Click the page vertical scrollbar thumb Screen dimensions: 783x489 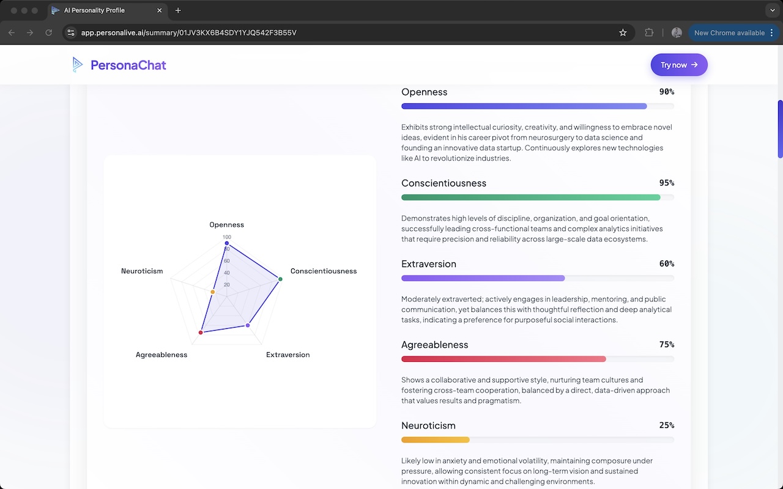(780, 128)
